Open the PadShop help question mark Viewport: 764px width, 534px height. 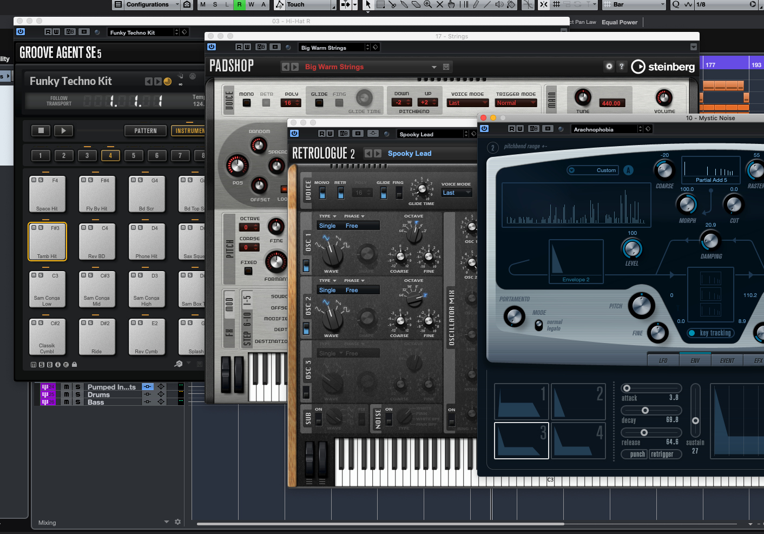[622, 66]
